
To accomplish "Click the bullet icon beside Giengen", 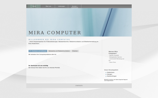I will (x=106, y=74).
